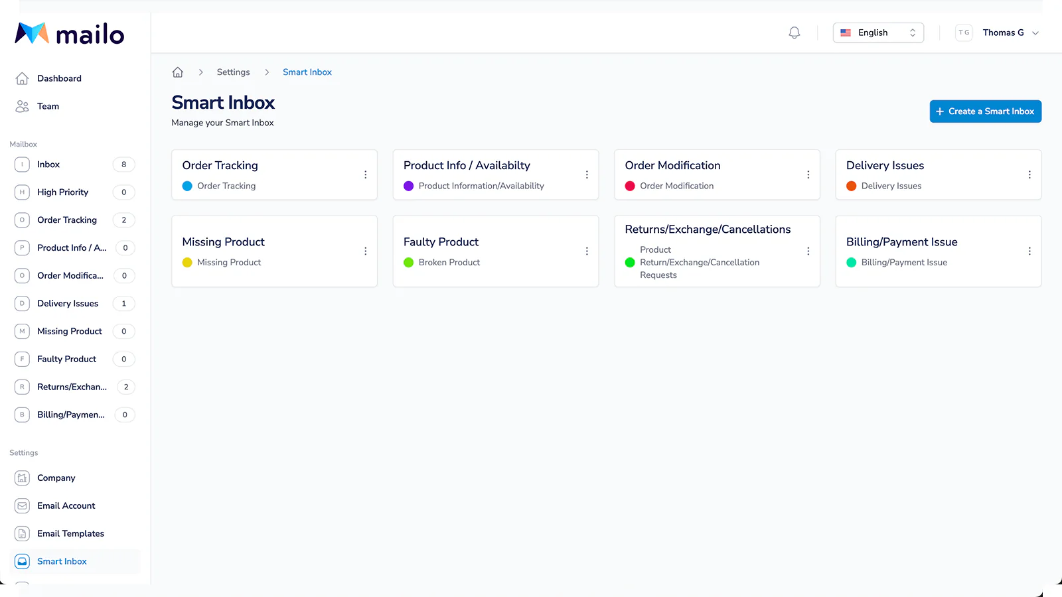Click the Settings breadcrumb link
Image resolution: width=1062 pixels, height=597 pixels.
tap(233, 72)
